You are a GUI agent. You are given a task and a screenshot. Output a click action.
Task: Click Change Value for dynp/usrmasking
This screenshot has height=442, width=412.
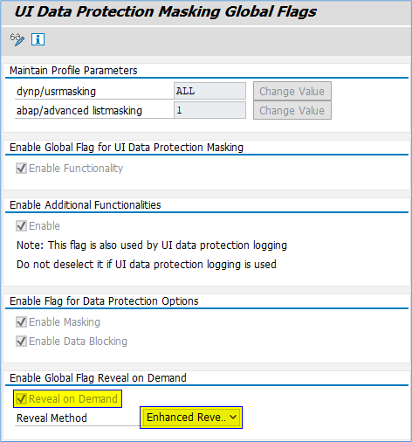292,92
